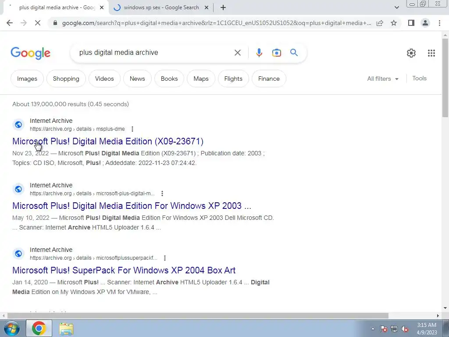Clear the search box text
This screenshot has height=337, width=449.
point(237,53)
